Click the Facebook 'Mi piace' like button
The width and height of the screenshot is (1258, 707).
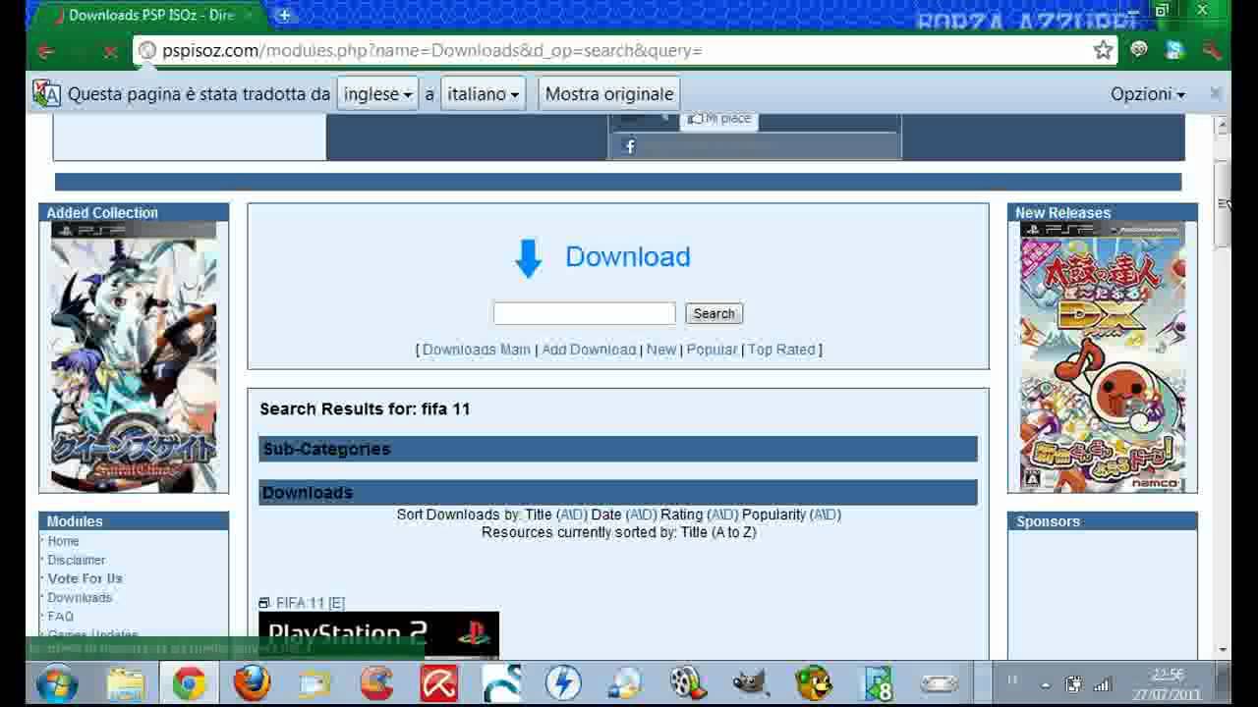pos(719,119)
